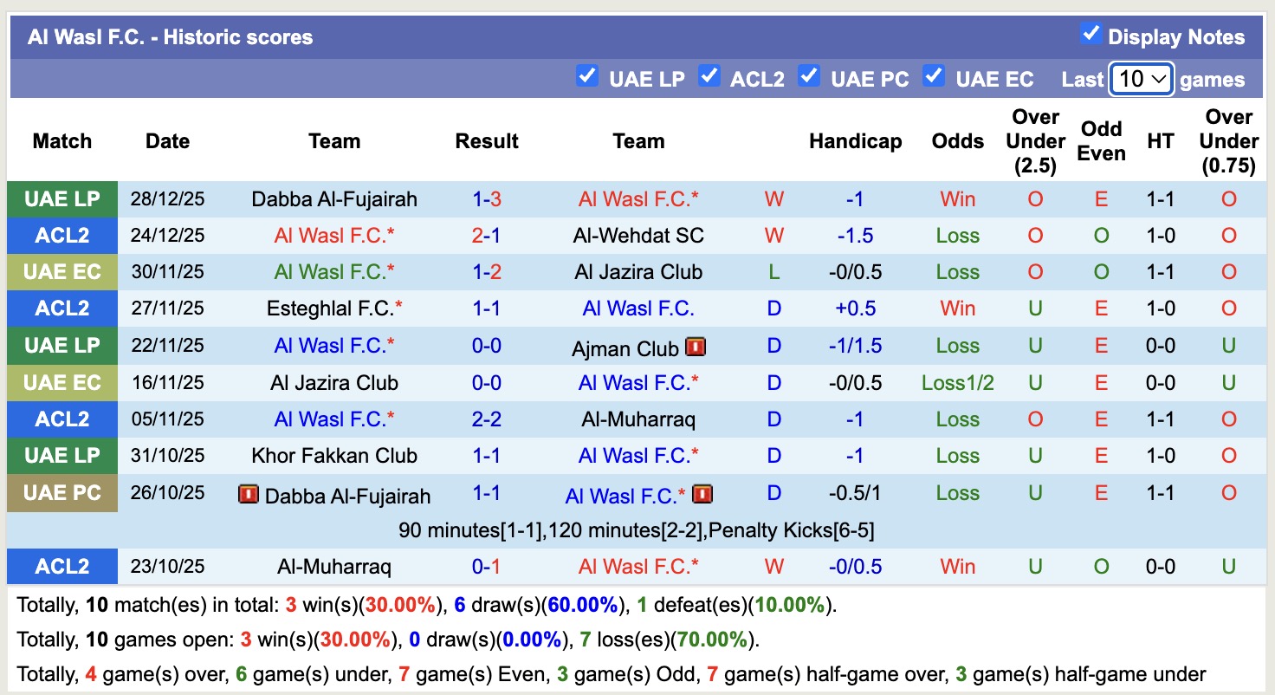Viewport: 1275px width, 695px height.
Task: Open Al Wasl F.C. link on the 28/12 row
Action: tap(638, 198)
